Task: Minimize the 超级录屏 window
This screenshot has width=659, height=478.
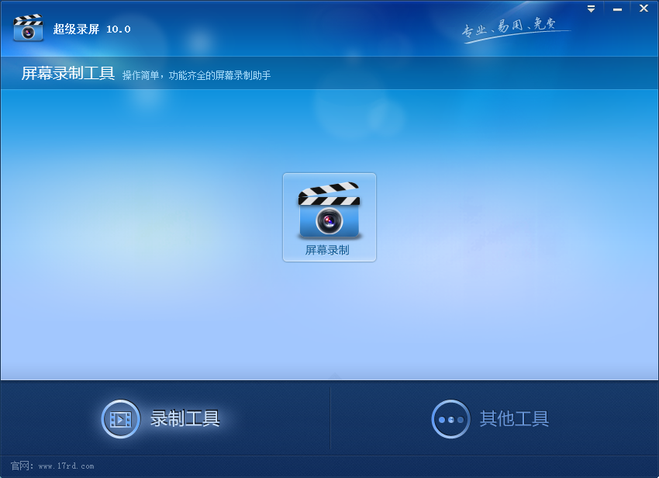Action: pos(617,8)
